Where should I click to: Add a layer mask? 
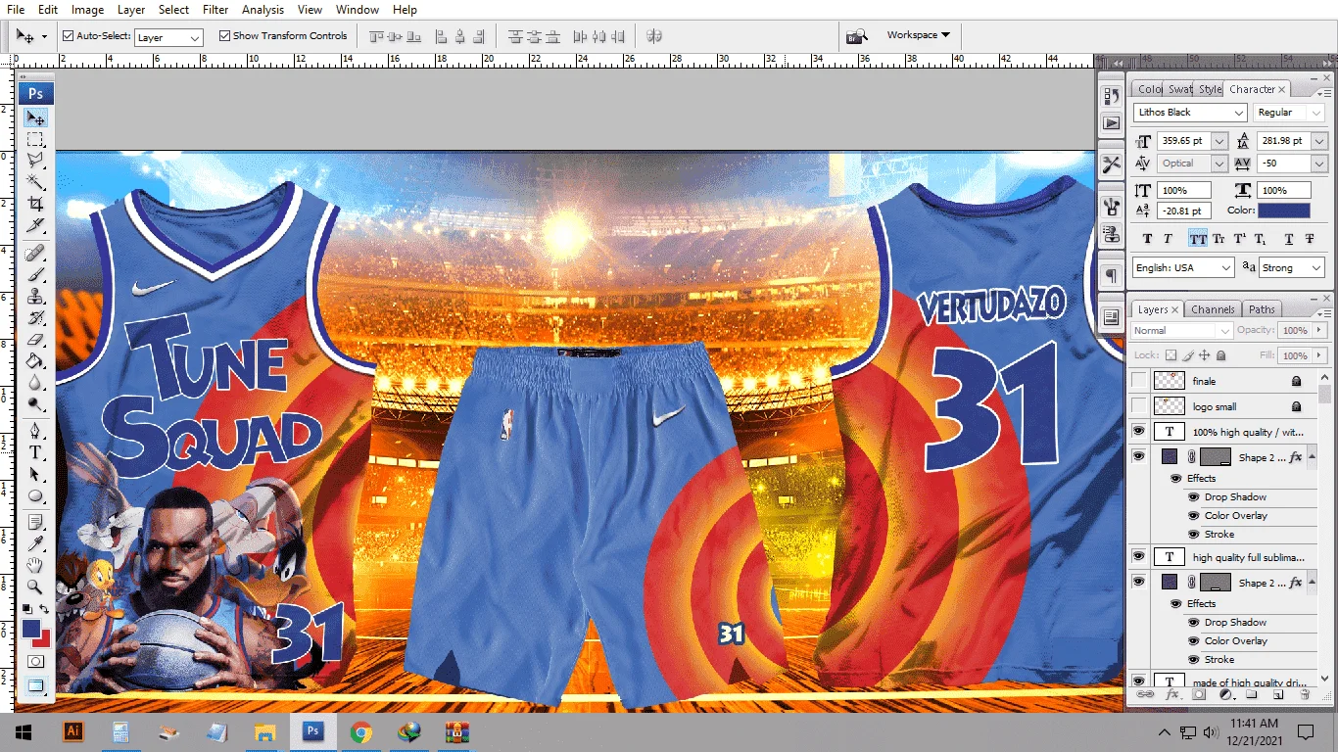1199,694
